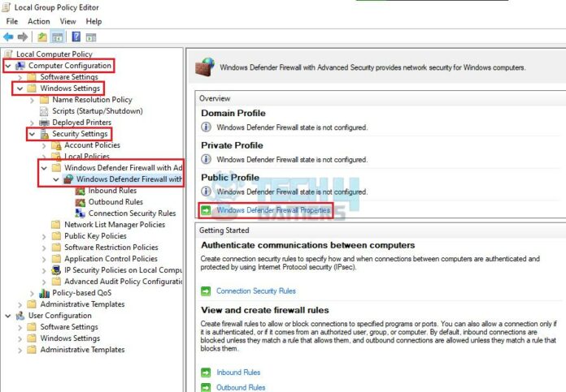Open Windows Defender Firewall Properties link
This screenshot has height=392, width=566.
point(273,210)
